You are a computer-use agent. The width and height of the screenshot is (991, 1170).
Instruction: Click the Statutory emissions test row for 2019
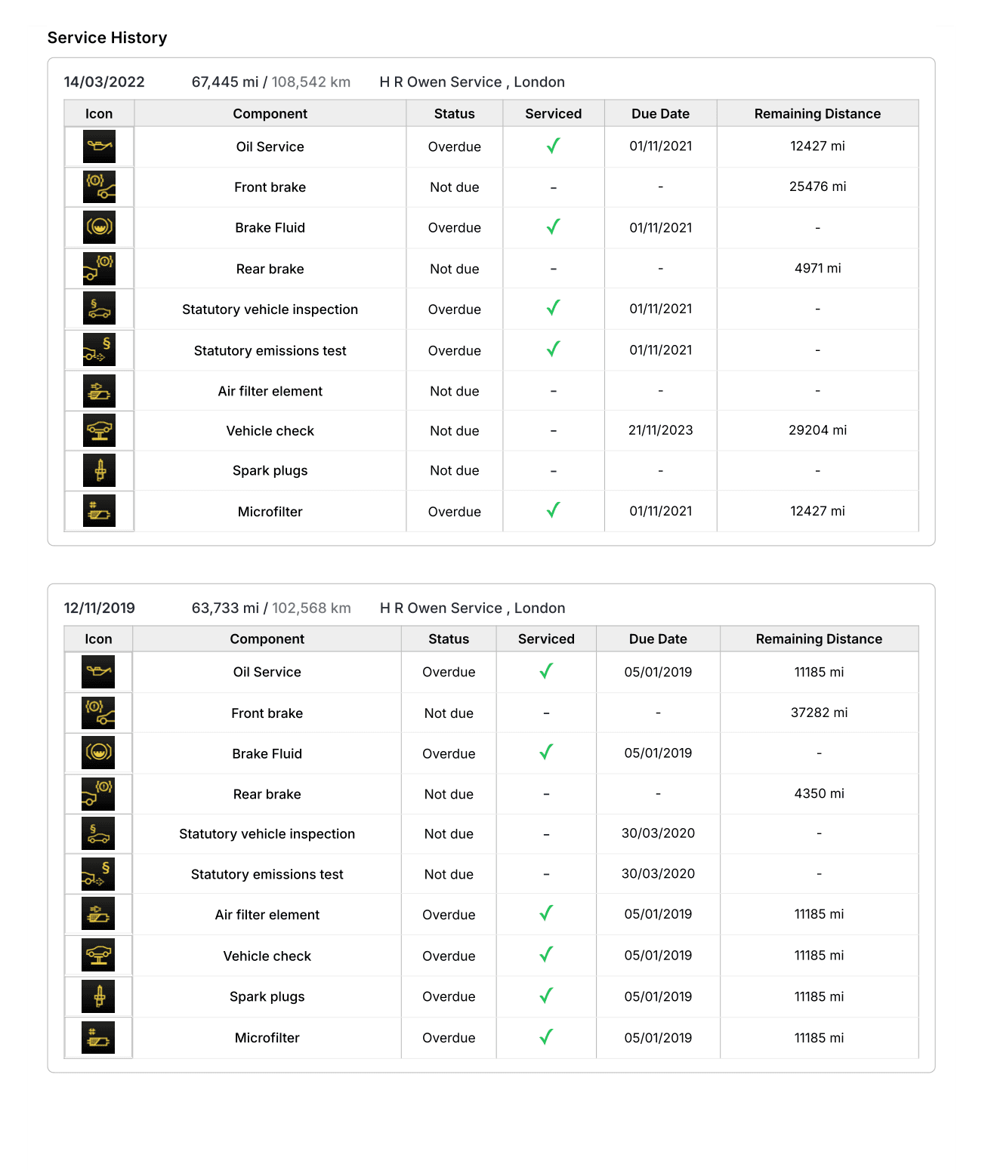(x=267, y=874)
